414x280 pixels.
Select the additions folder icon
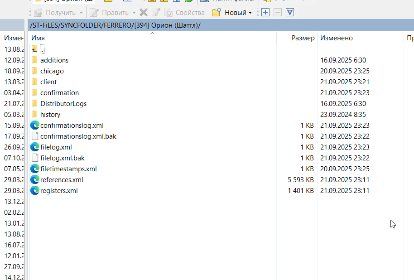(x=34, y=60)
